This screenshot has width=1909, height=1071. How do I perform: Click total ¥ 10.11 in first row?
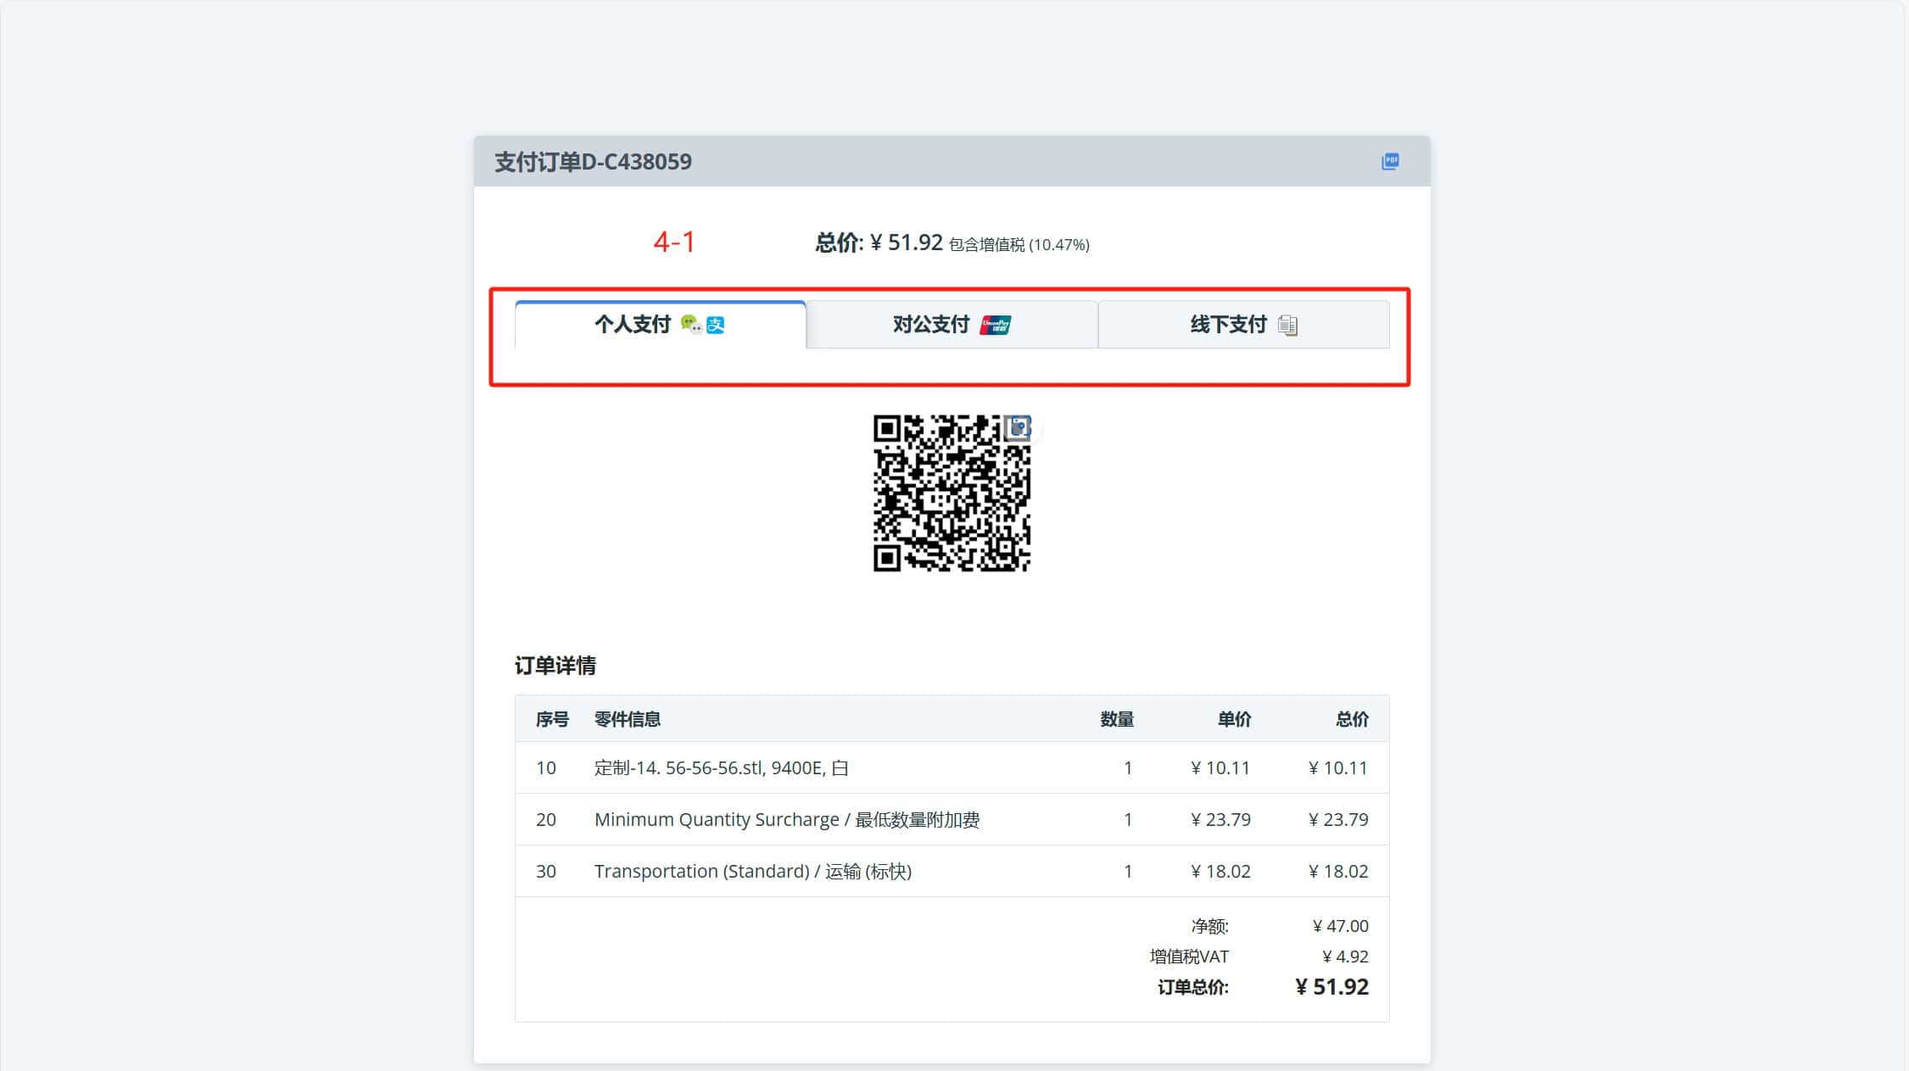pyautogui.click(x=1338, y=768)
